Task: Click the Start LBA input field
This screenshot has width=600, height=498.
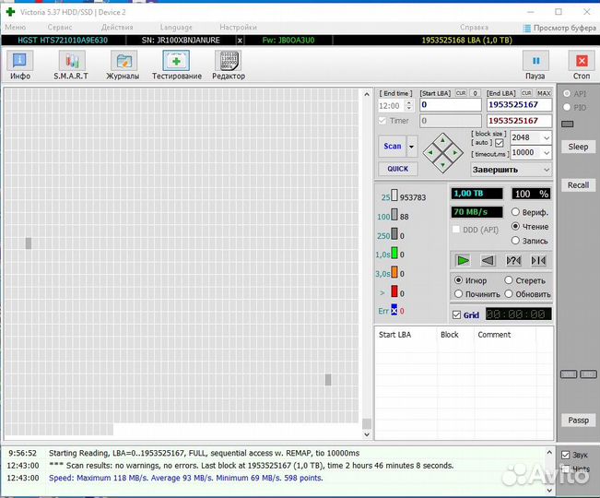Action: 450,106
